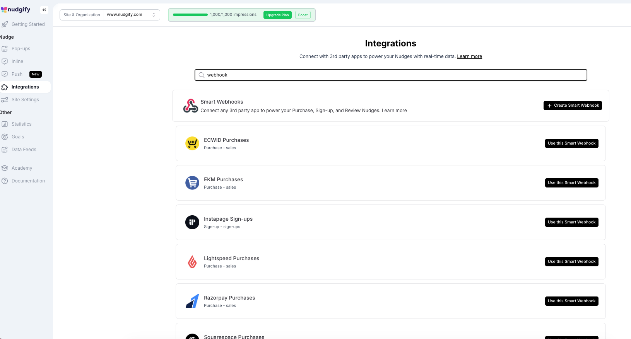Use Smart Webhook for Instapage Sign-ups
The image size is (631, 339).
[x=571, y=222]
